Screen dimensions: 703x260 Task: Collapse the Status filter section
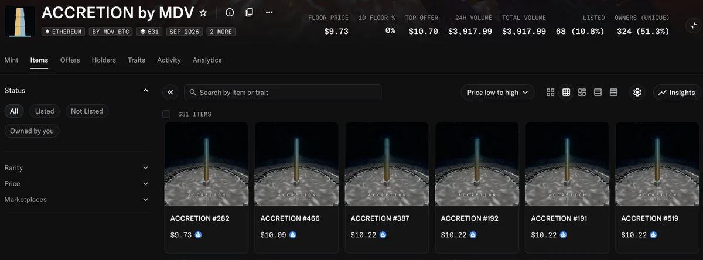(145, 90)
